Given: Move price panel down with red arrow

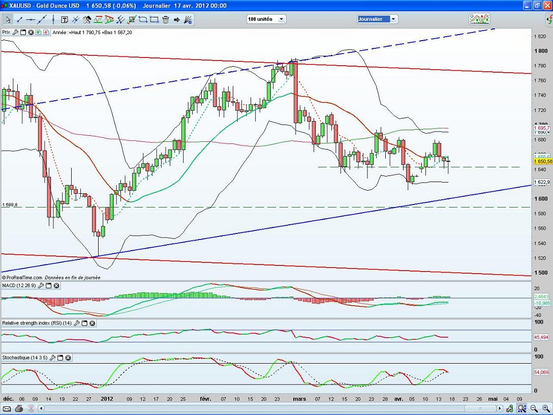Looking at the screenshot, I should (x=46, y=32).
